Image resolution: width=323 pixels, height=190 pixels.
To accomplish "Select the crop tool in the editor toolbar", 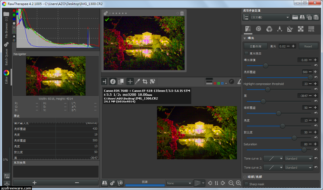I will tap(145, 82).
